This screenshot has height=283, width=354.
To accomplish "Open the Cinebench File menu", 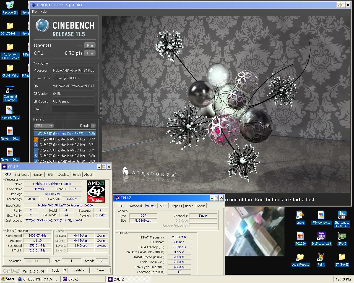I will pyautogui.click(x=34, y=12).
